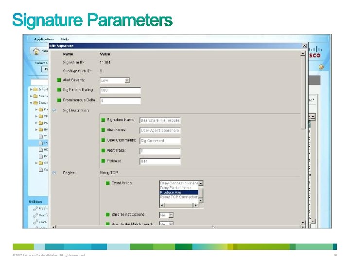This screenshot has width=350, height=262.
Task: Click Event Action list scroll right arrow
Action: tap(196, 205)
